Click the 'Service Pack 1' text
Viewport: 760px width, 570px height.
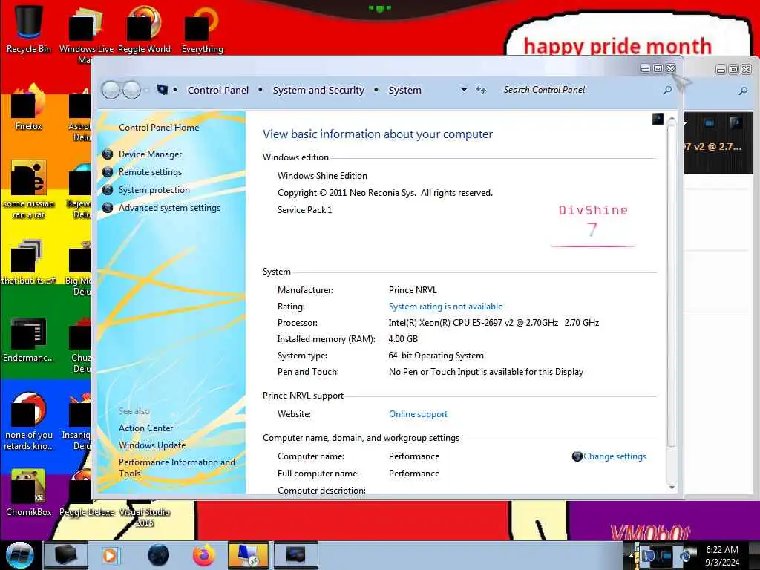click(304, 210)
